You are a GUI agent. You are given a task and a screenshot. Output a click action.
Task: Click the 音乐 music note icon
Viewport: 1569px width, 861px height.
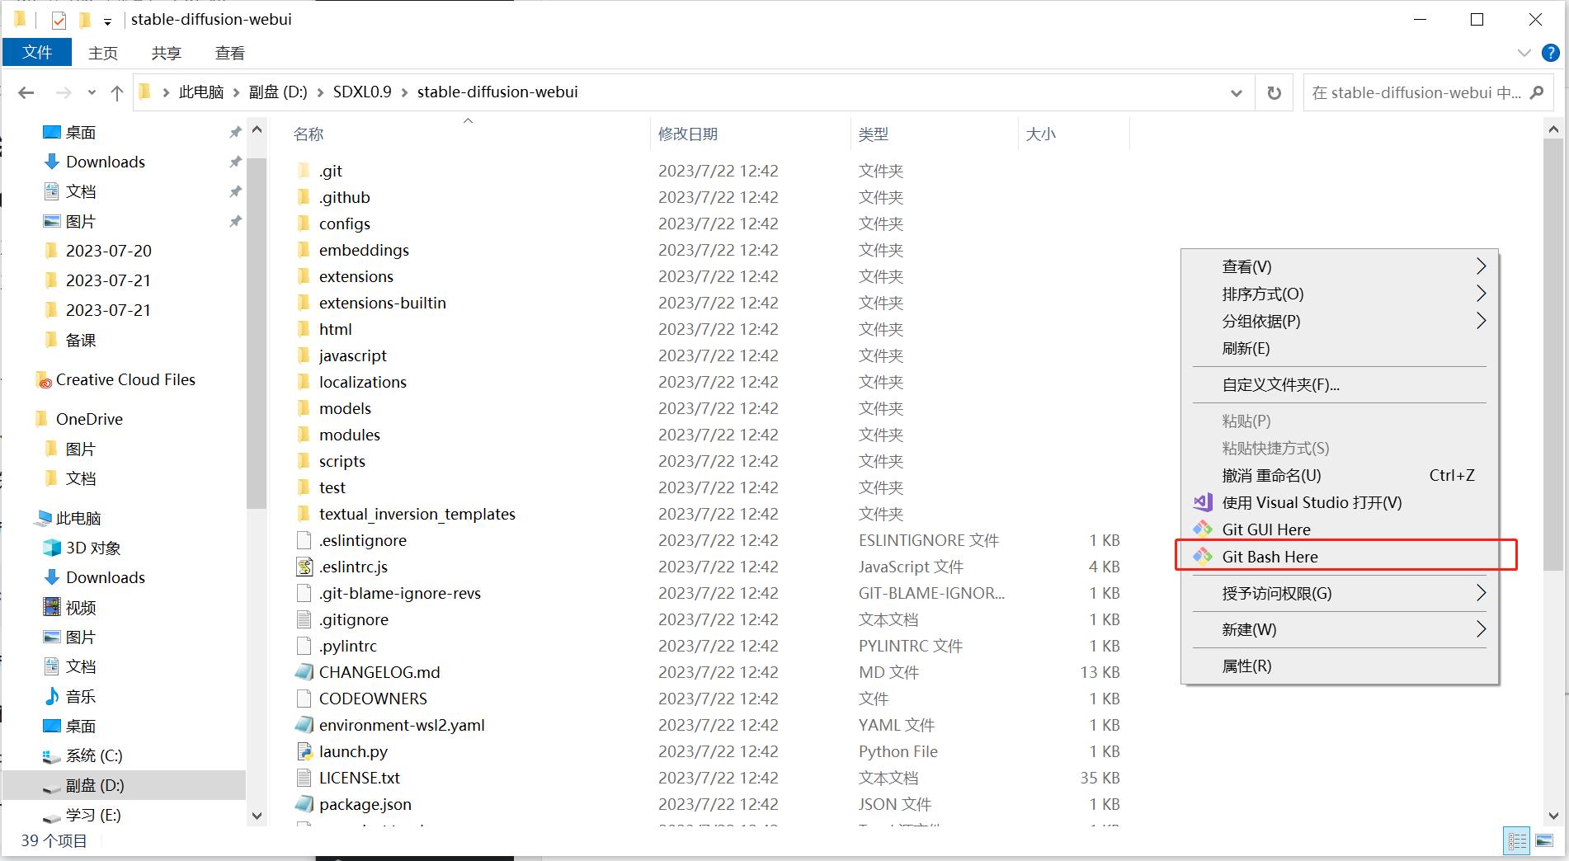click(52, 696)
